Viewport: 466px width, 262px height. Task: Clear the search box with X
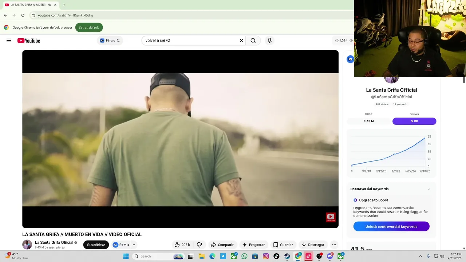(241, 40)
